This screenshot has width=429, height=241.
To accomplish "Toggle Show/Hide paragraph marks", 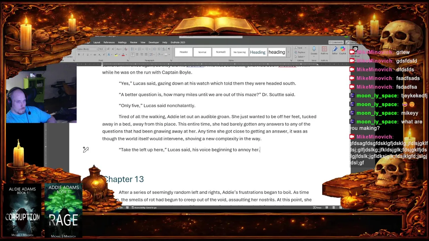I will (169, 49).
